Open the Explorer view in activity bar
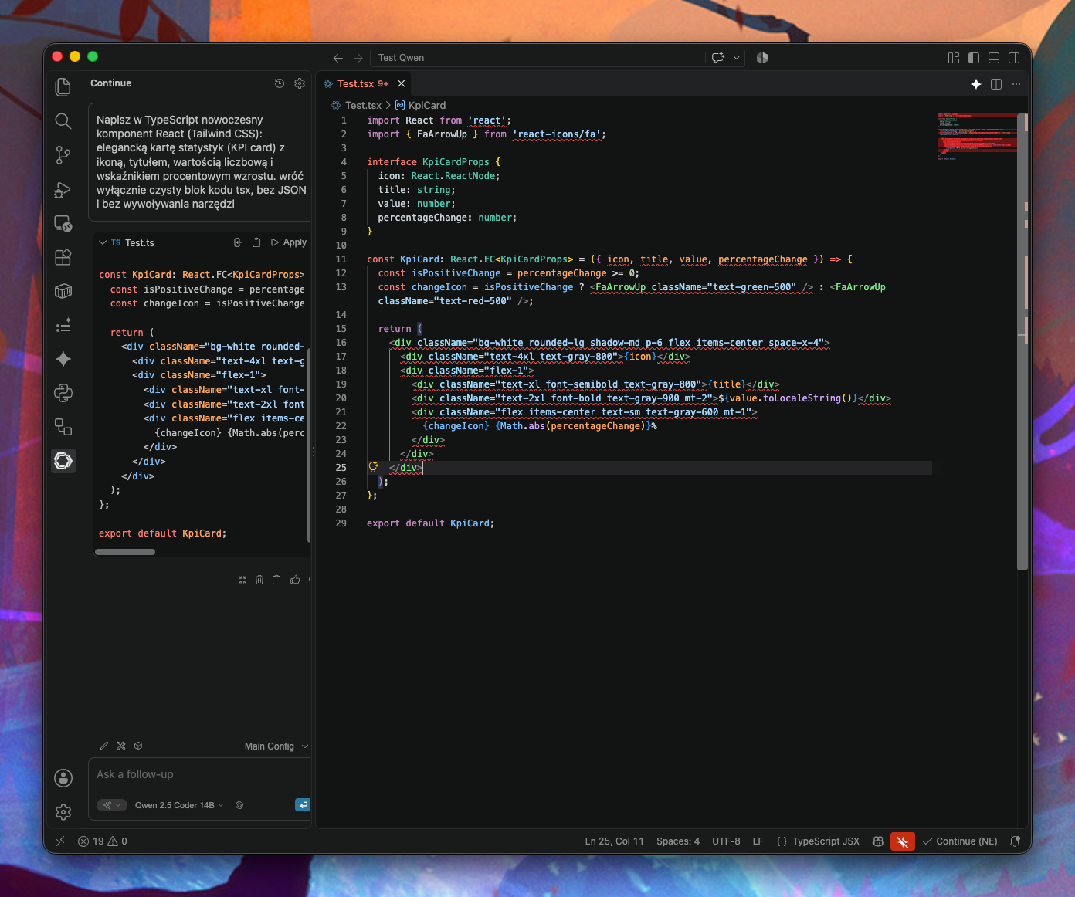 pos(63,87)
